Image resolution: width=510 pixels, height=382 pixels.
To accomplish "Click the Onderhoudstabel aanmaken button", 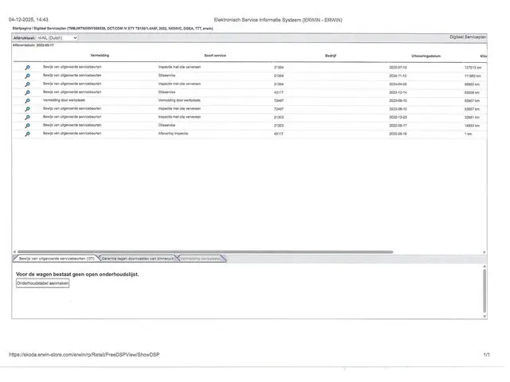I will [43, 283].
